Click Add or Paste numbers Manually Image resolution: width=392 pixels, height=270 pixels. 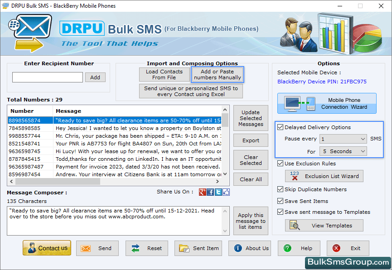[x=218, y=74]
